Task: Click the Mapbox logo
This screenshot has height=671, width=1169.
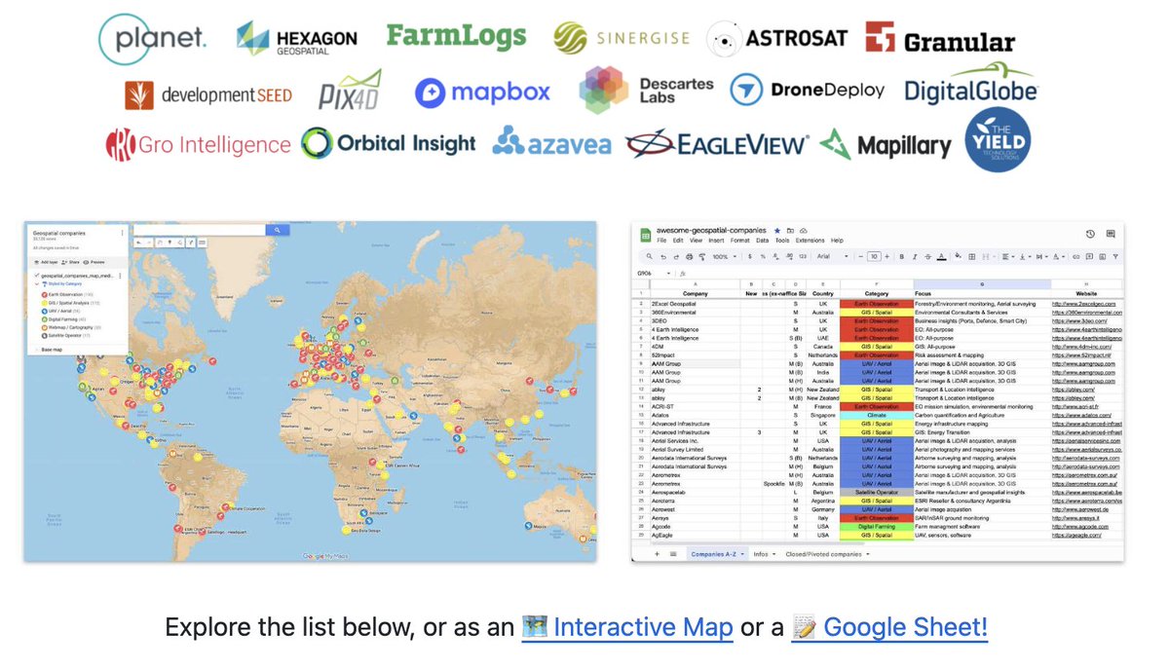Action: coord(482,93)
